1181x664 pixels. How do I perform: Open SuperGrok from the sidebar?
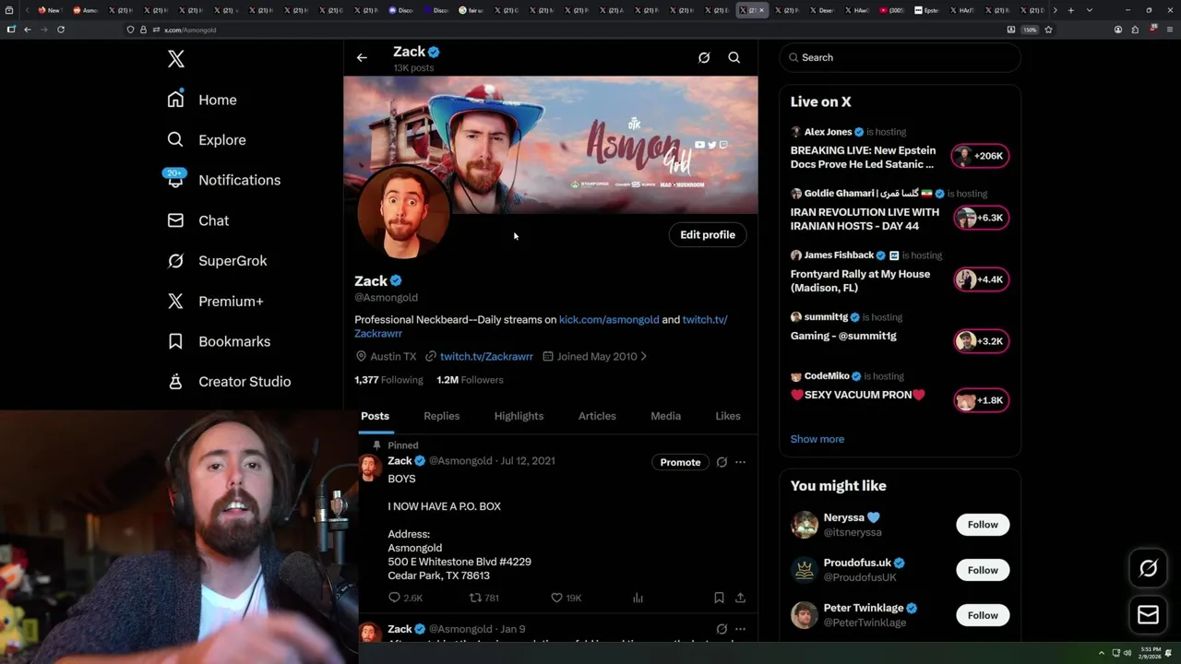point(217,261)
